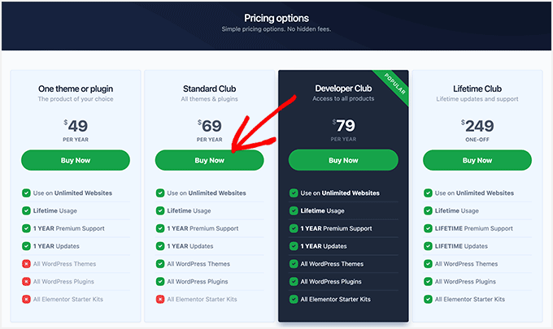The height and width of the screenshot is (329, 553).
Task: Click green check beside Developer Club Lifetime Usage
Action: click(x=294, y=210)
